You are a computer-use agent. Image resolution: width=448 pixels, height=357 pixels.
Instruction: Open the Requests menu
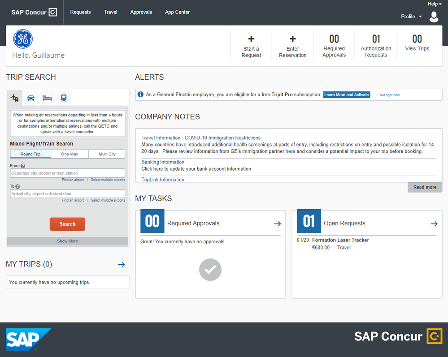pos(80,12)
